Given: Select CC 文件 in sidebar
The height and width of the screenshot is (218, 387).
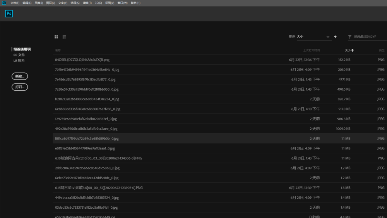Looking at the screenshot, I should tap(19, 55).
